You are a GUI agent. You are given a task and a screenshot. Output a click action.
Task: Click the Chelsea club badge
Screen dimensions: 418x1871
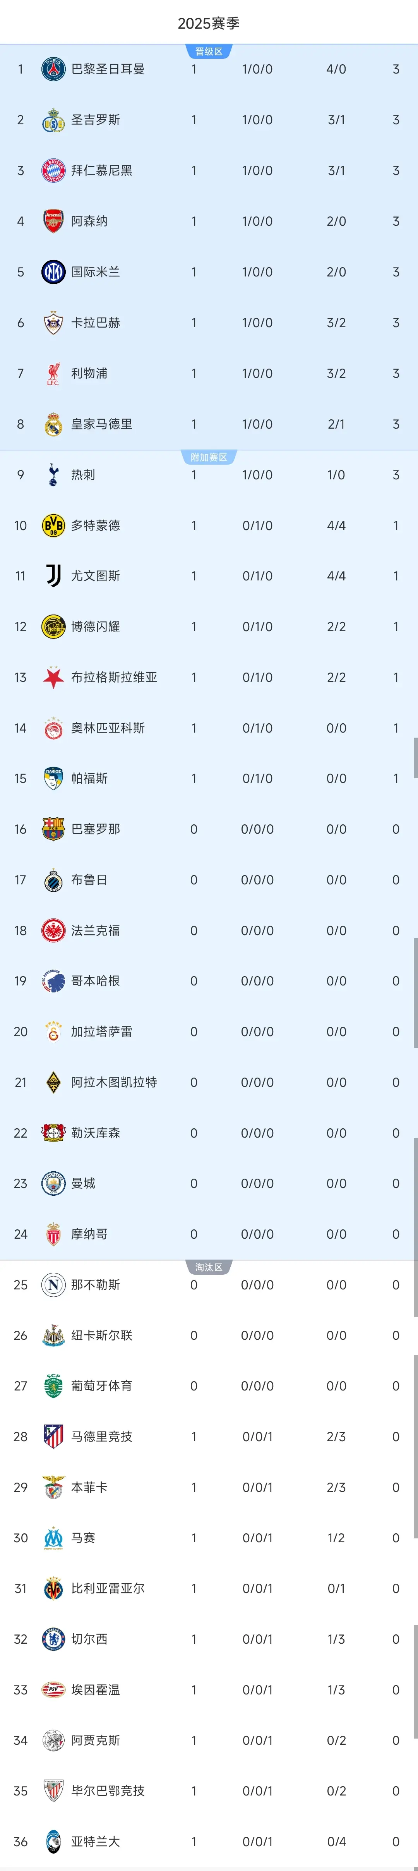click(x=53, y=1639)
